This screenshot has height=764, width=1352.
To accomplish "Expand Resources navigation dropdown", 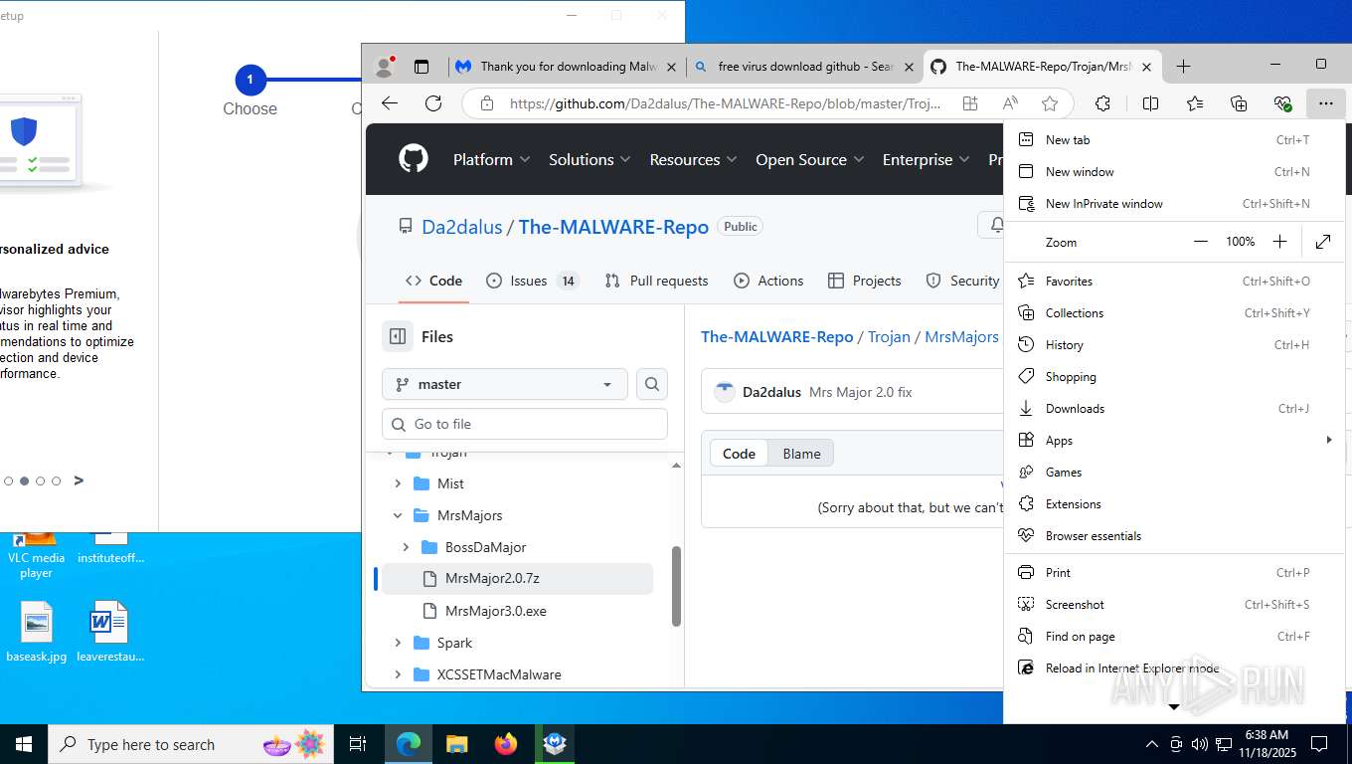I will coord(693,159).
